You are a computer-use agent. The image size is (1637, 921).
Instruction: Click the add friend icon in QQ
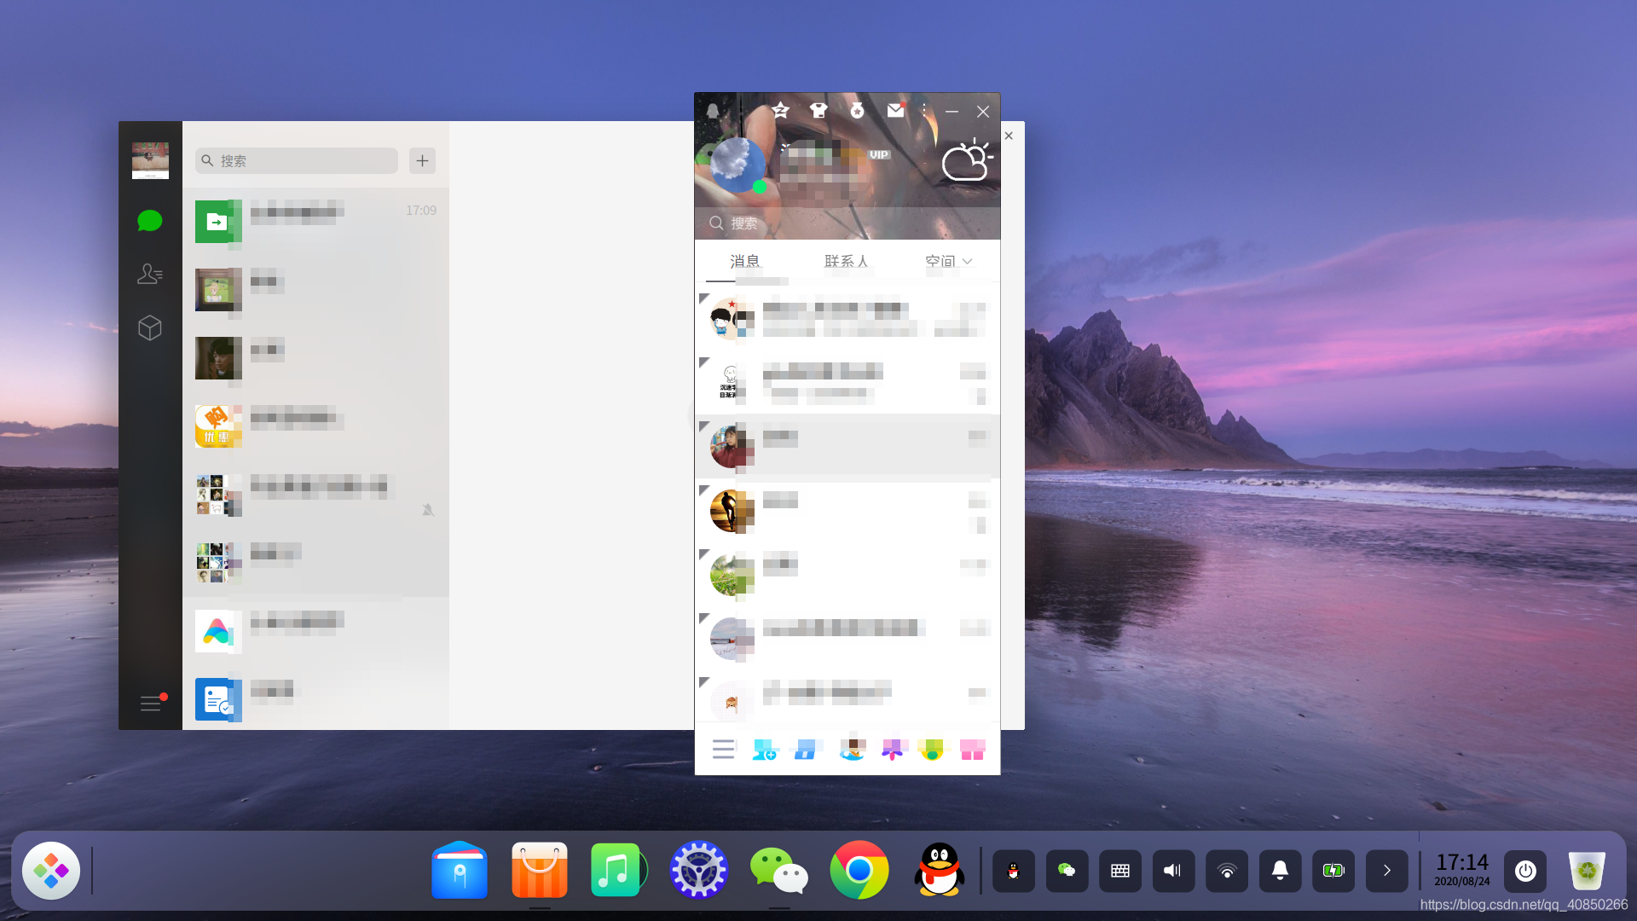[x=764, y=750]
